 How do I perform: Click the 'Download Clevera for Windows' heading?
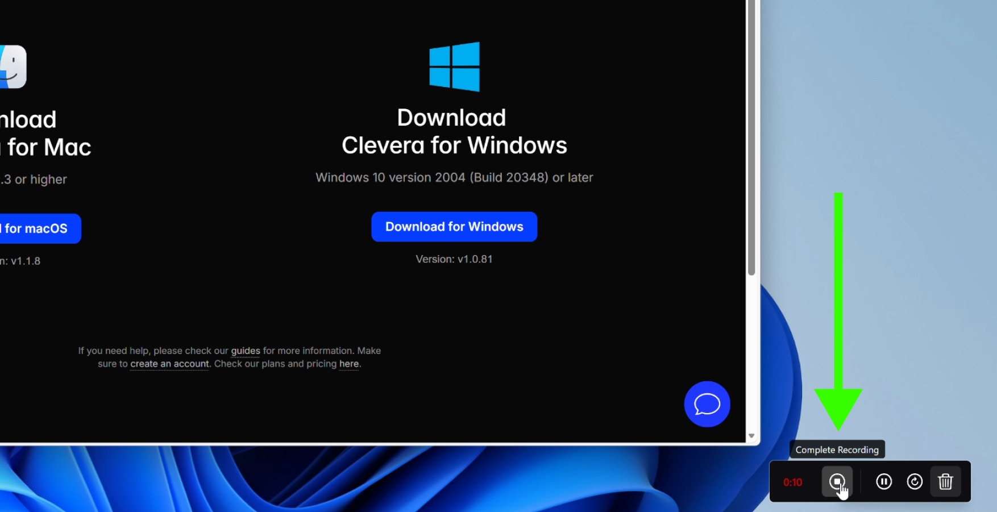coord(454,132)
